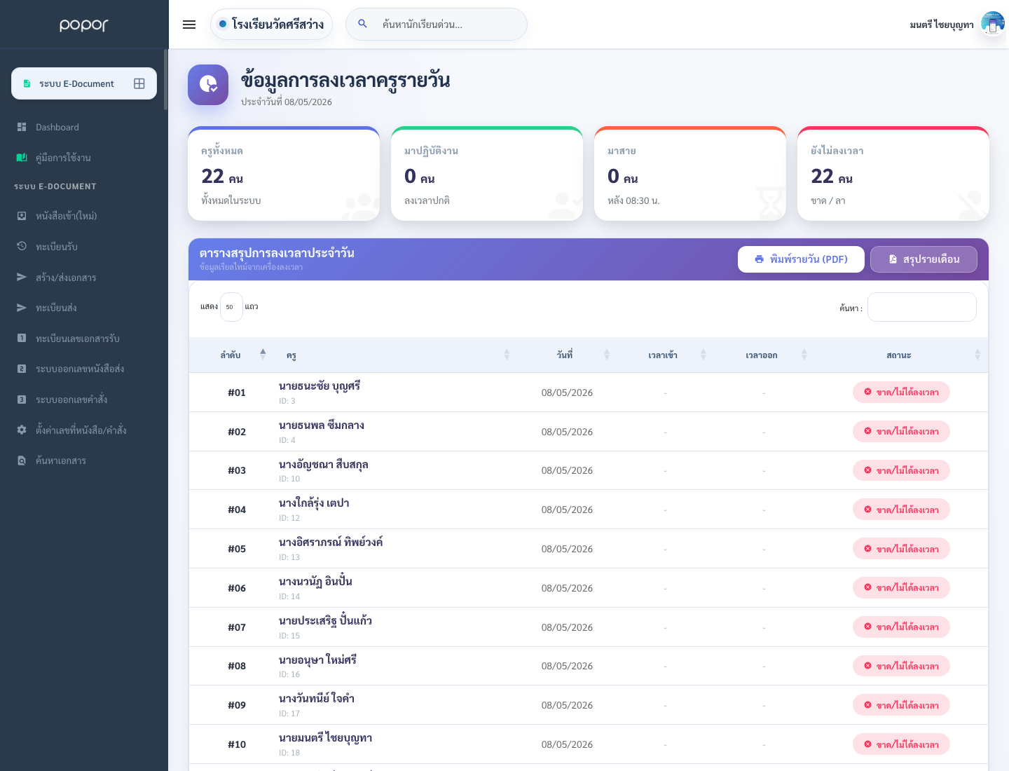Open the โรงเรียนวัดศรีสว่าง school selector
Image resolution: width=1009 pixels, height=771 pixels.
(x=271, y=25)
